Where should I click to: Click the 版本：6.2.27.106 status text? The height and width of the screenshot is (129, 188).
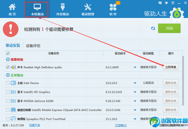coord(13,125)
